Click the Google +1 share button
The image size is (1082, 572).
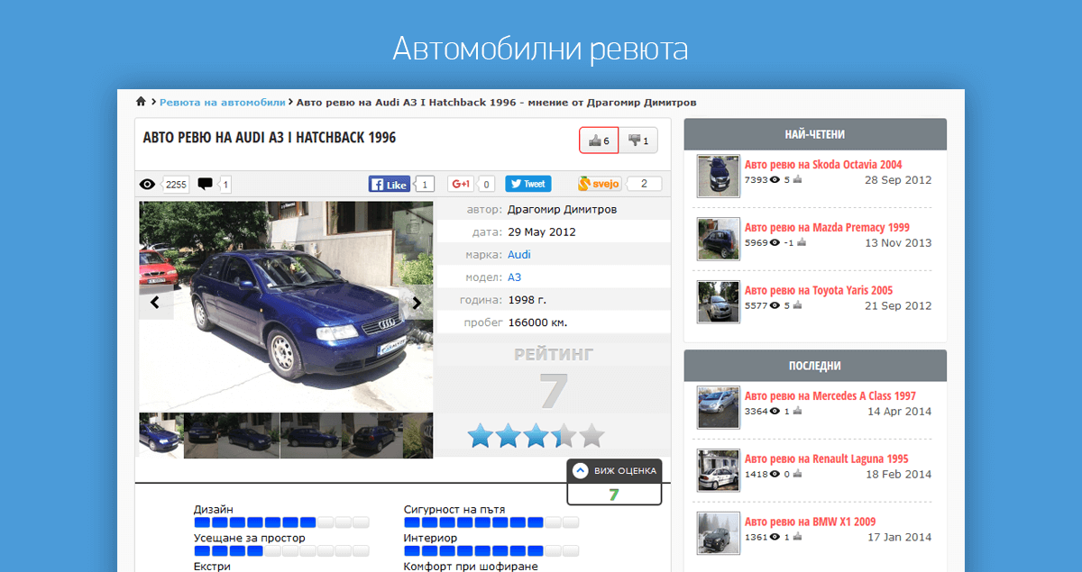(461, 184)
